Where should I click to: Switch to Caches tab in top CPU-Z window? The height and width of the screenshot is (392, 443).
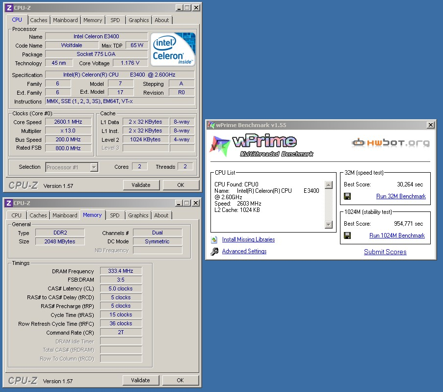pos(39,20)
